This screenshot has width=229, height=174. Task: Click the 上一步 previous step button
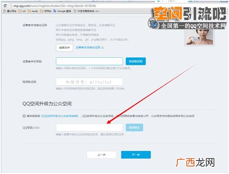pos(101,155)
